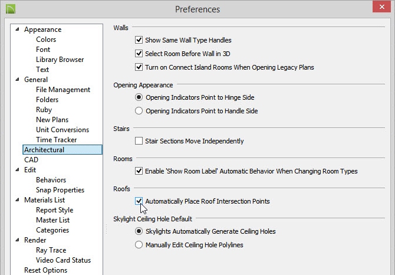The image size is (395, 275).
Task: Toggle the Show Room Label automatic behavior checkbox
Action: (139, 171)
